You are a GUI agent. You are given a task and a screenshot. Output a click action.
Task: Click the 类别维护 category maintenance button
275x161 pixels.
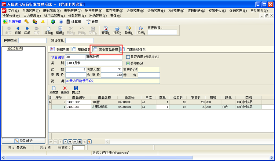[x=24, y=141]
